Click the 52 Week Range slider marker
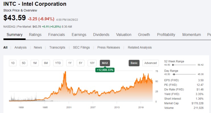 (x=173, y=65)
